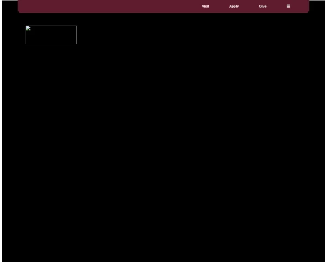Go to the Give page link
This screenshot has width=327, height=262.
click(263, 6)
